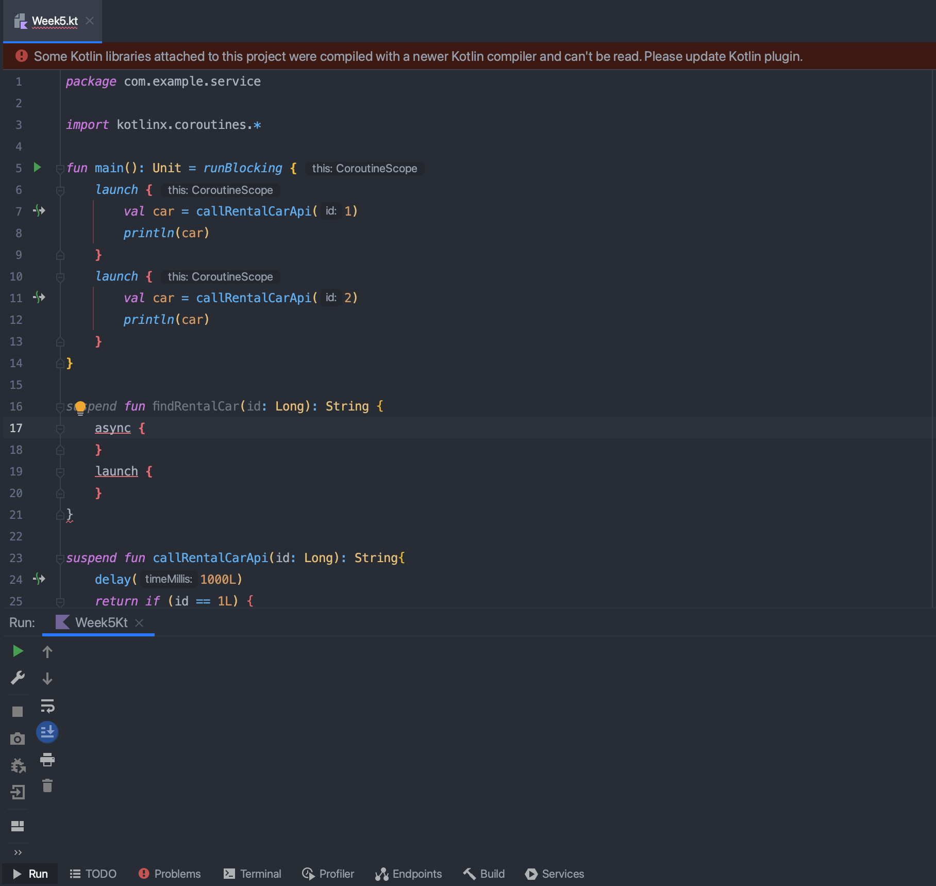The width and height of the screenshot is (936, 886).
Task: Click callRentalCarApi call with id 2
Action: [254, 298]
